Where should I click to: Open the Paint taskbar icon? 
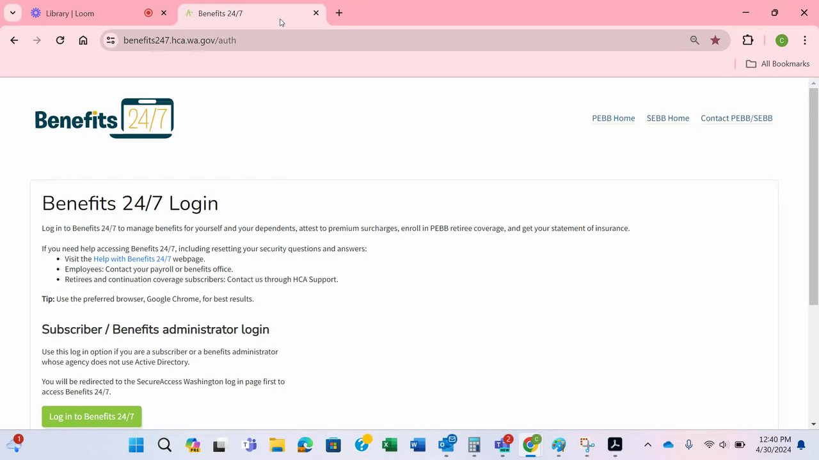click(559, 445)
